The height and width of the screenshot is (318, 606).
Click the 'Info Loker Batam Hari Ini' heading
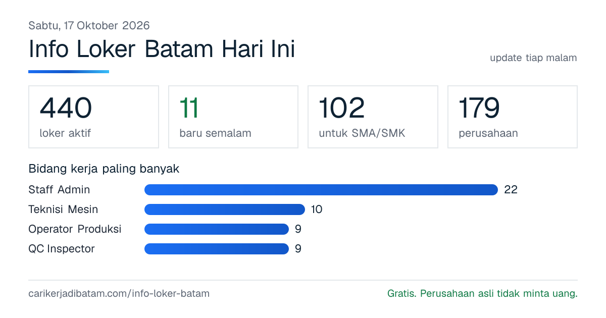pyautogui.click(x=162, y=49)
